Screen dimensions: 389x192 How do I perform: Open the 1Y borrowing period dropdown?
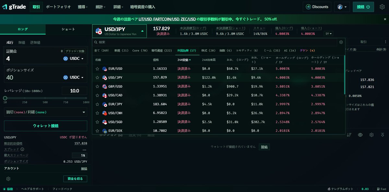pos(328,33)
